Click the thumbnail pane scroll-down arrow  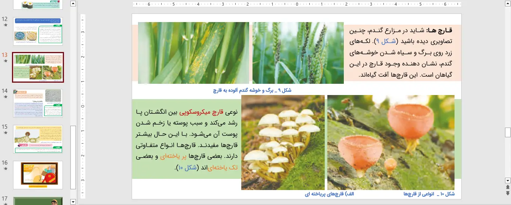coord(73,202)
